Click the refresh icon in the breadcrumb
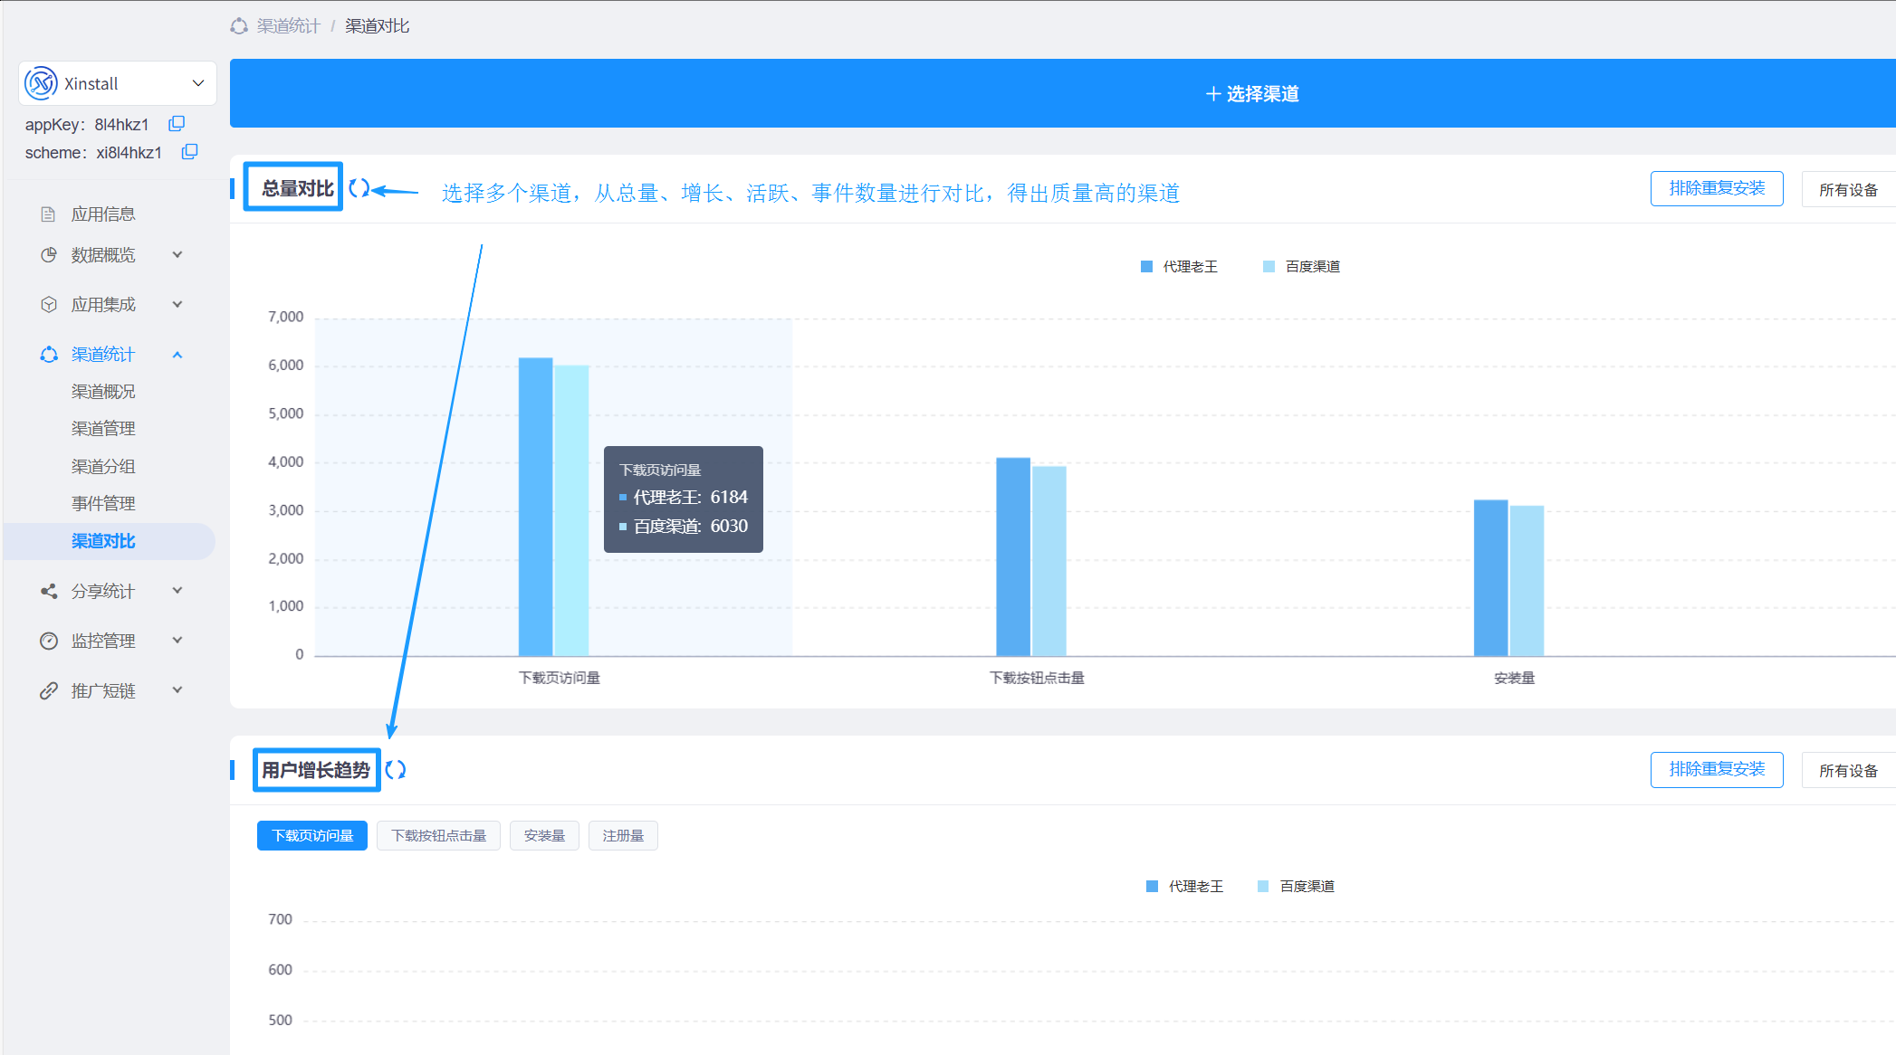The width and height of the screenshot is (1896, 1055). click(x=238, y=25)
